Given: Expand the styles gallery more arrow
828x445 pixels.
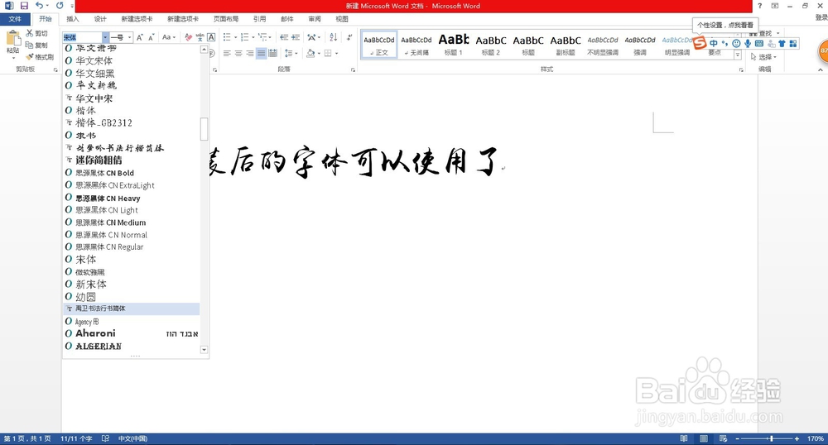Looking at the screenshot, I should pos(738,55).
